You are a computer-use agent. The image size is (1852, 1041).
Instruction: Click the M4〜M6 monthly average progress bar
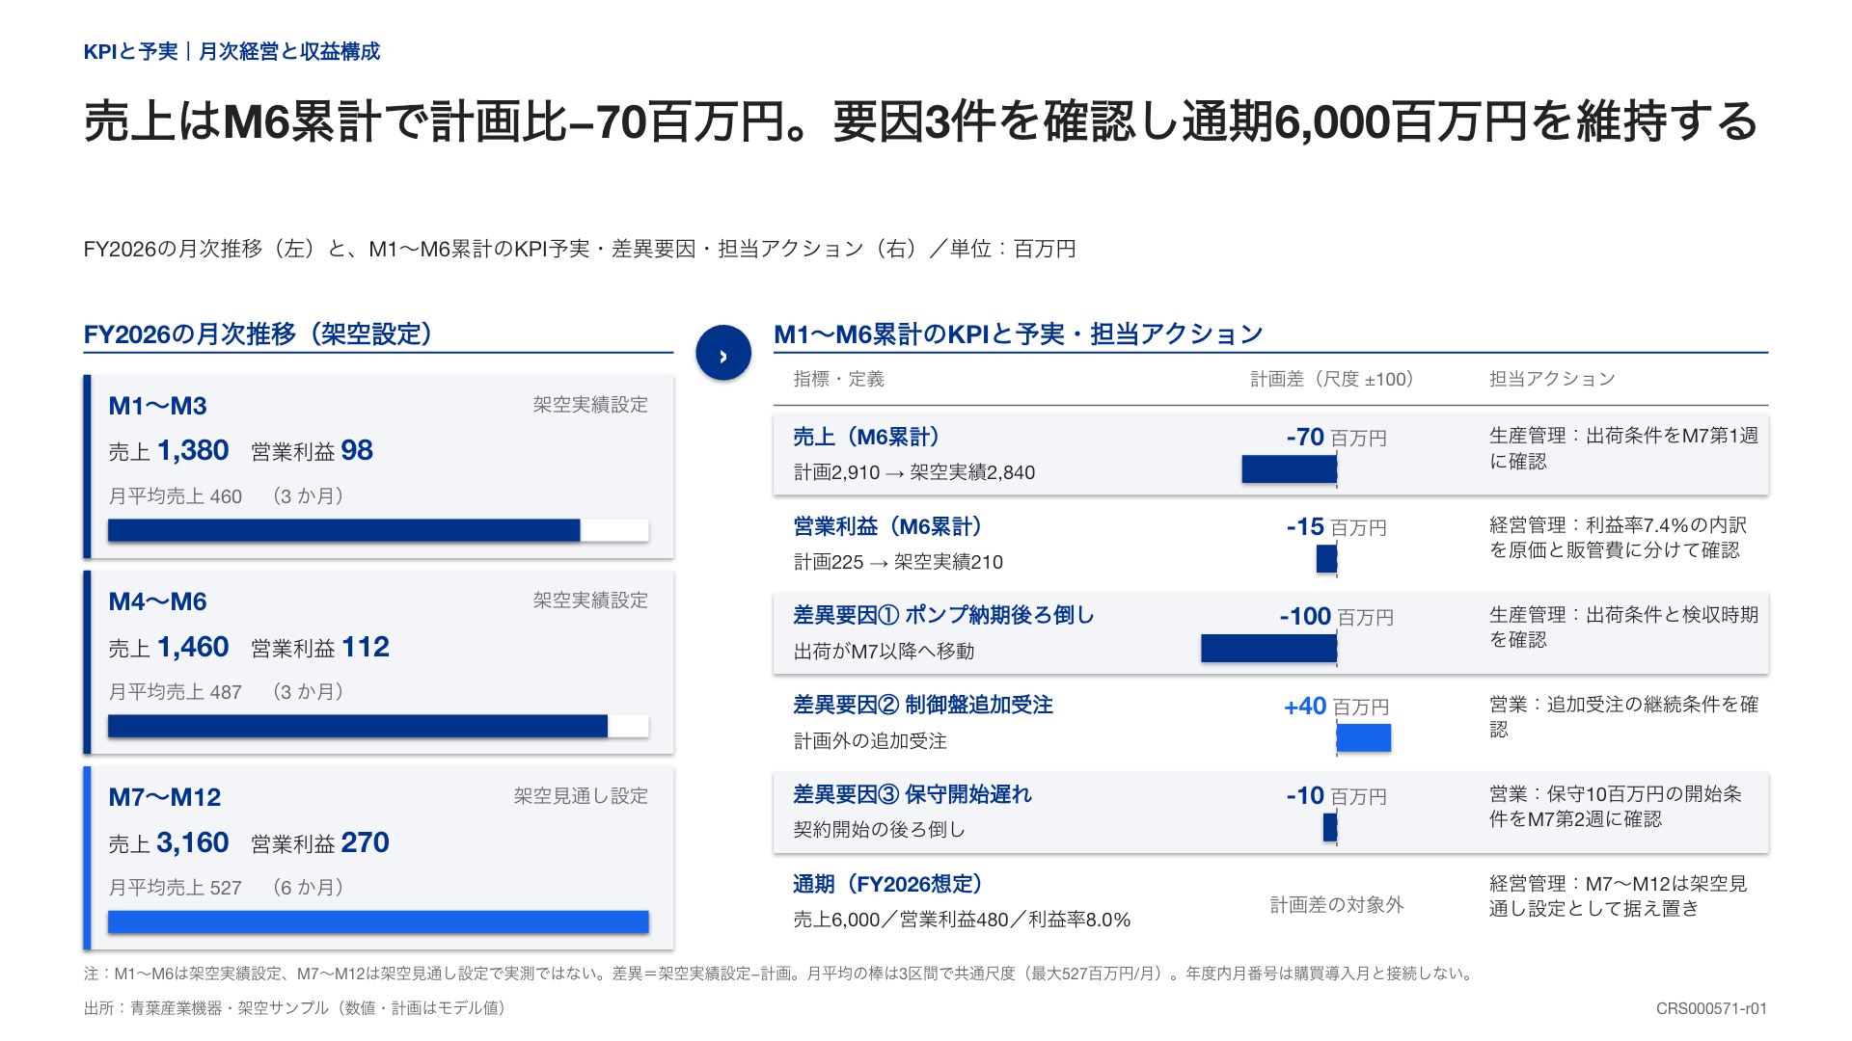coord(378,726)
